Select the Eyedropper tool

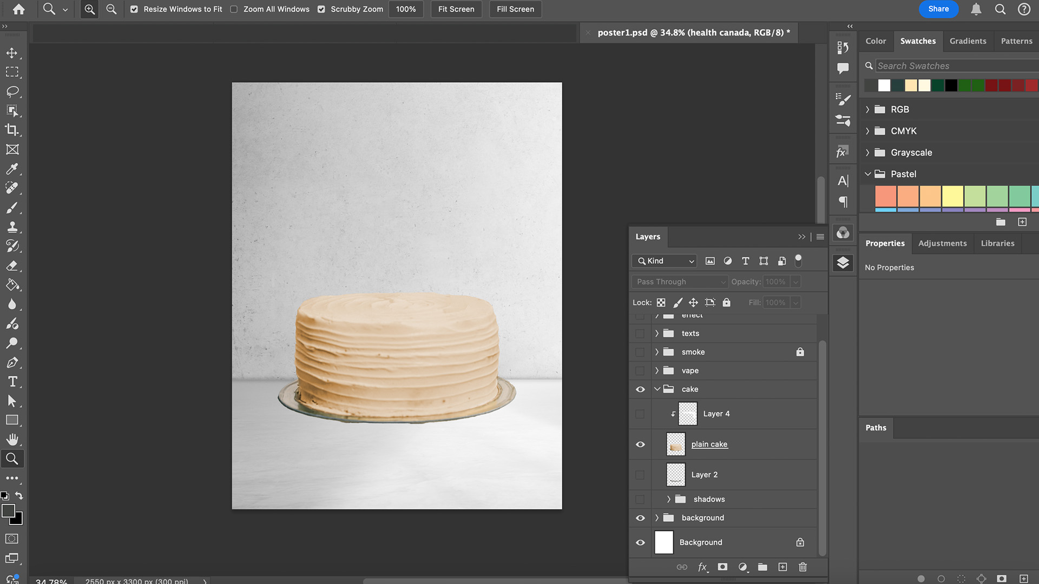(x=12, y=169)
